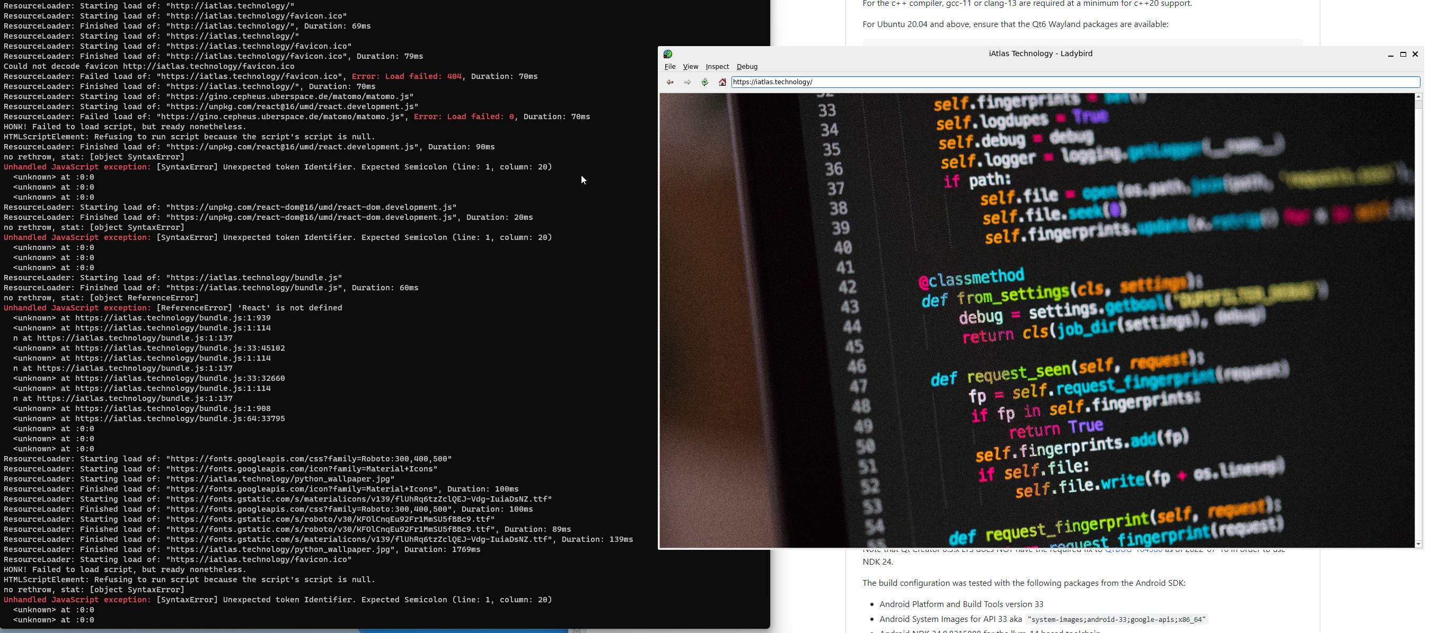Click the 'bundle.js:1:908' stack trace line
Image resolution: width=1429 pixels, height=633 pixels.
[142, 409]
